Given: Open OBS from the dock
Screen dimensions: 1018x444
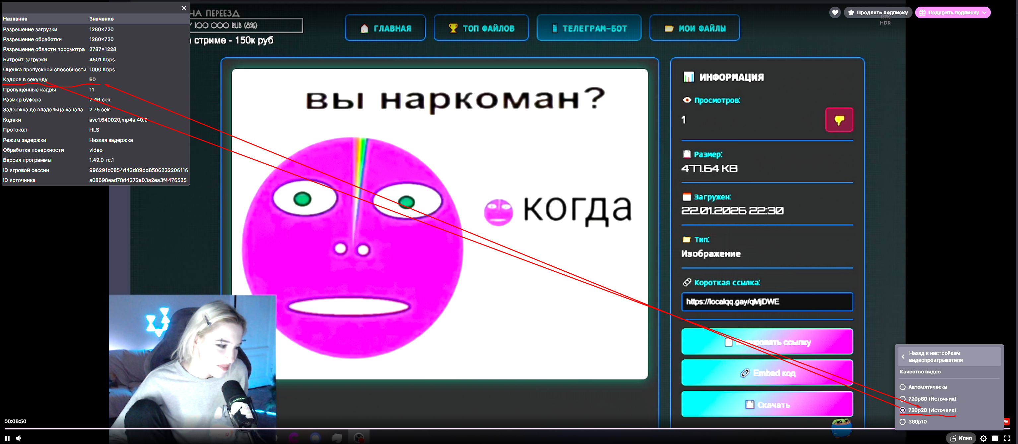Looking at the screenshot, I should (359, 438).
